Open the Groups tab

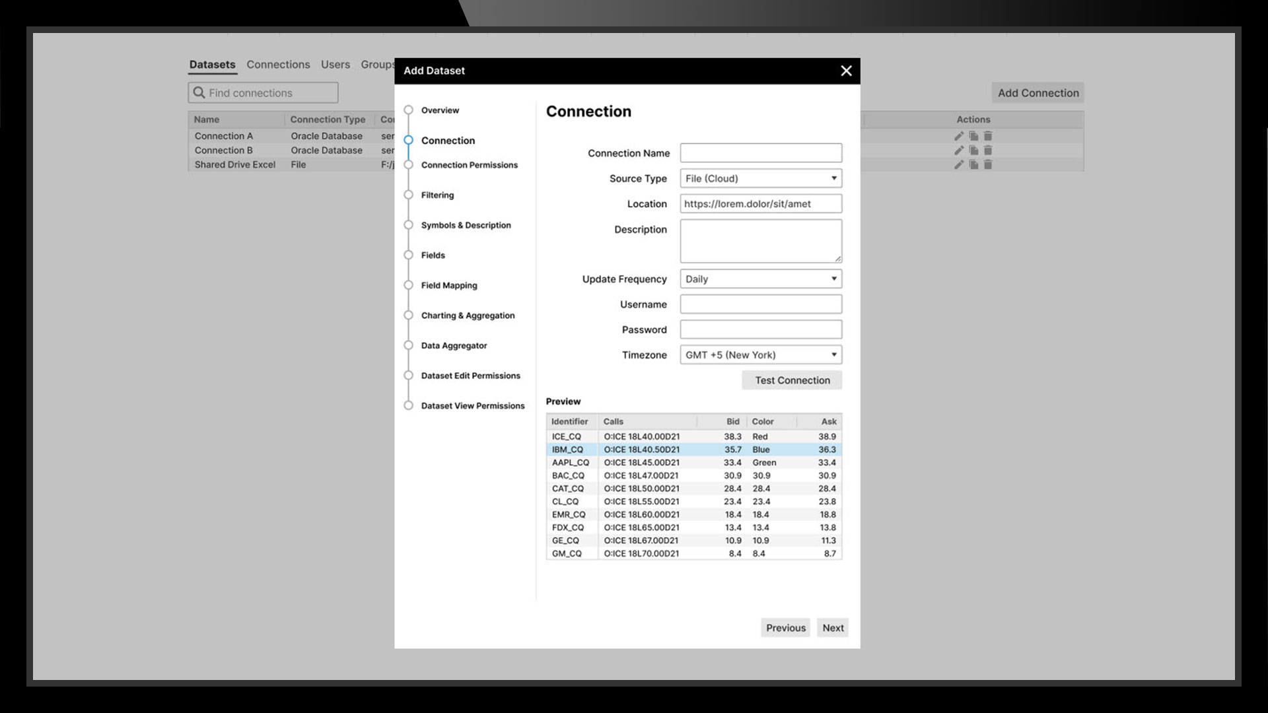[x=377, y=65]
